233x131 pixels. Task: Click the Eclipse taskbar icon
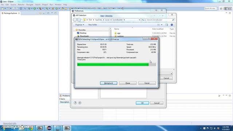pos(49,128)
